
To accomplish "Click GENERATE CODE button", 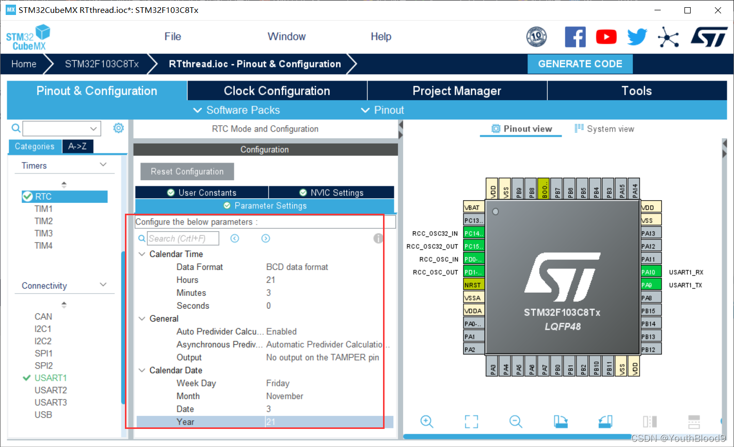I will 580,64.
